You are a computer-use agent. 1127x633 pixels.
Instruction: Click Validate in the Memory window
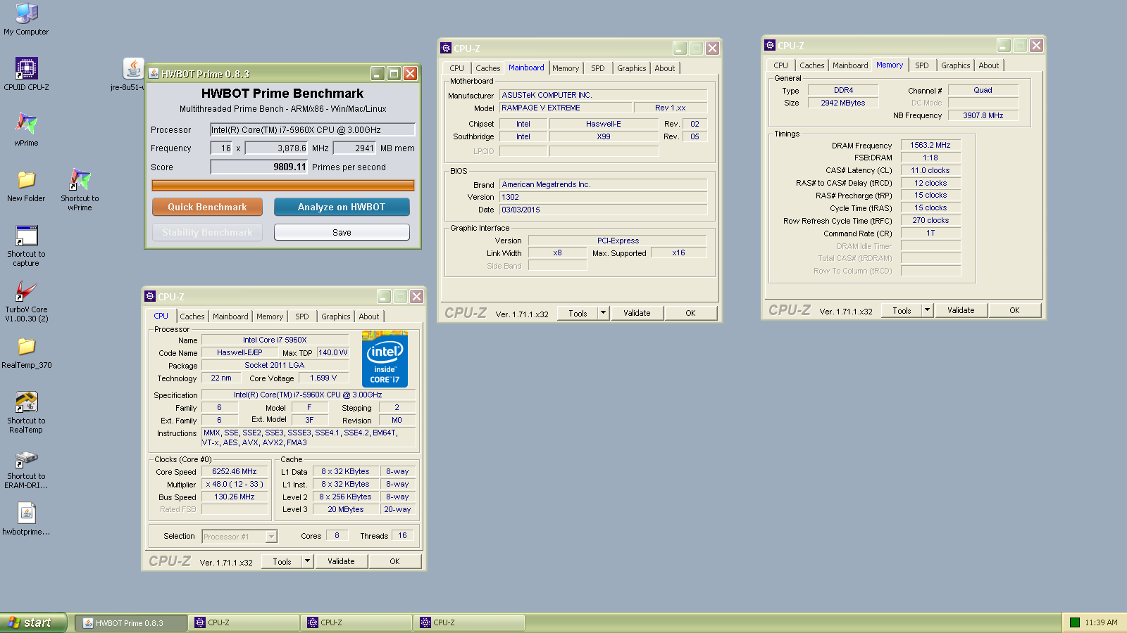[x=961, y=310]
